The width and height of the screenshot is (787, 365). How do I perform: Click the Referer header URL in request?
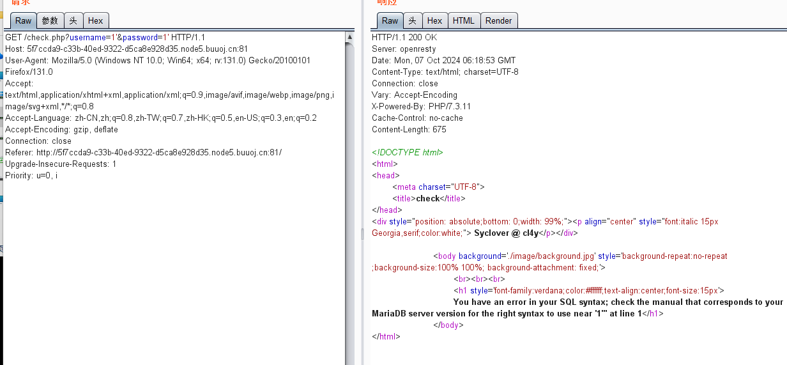tap(158, 152)
